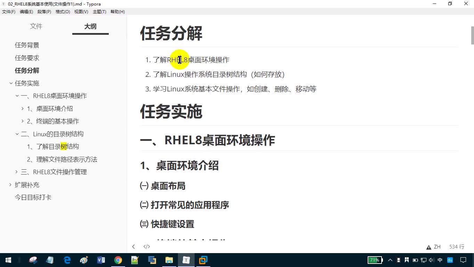Toggle source code mode icon

(x=147, y=246)
